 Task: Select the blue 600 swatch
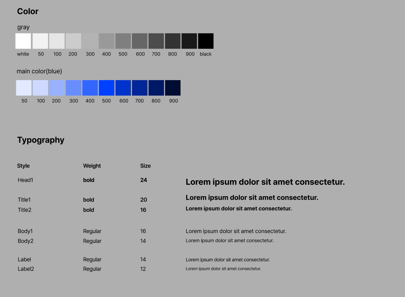pos(123,88)
